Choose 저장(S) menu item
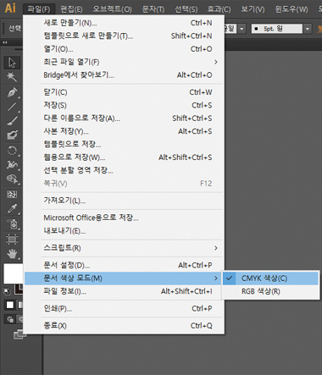Image resolution: width=322 pixels, height=375 pixels. click(125, 105)
